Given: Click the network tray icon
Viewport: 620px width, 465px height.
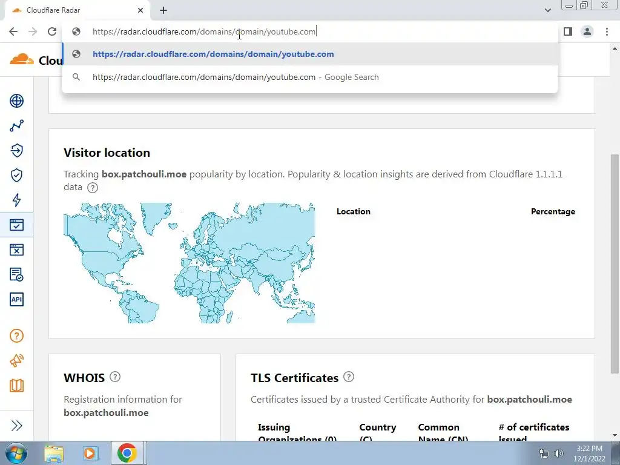Looking at the screenshot, I should point(544,453).
